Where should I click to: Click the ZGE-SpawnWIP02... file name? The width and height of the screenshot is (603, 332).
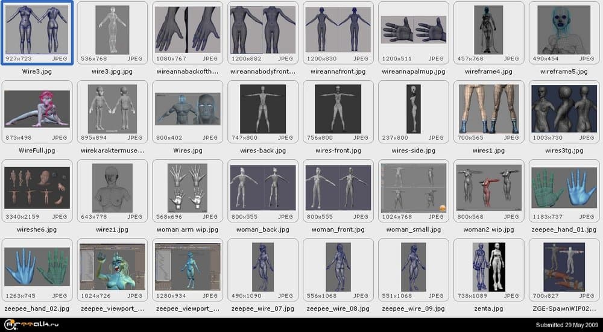pos(564,309)
